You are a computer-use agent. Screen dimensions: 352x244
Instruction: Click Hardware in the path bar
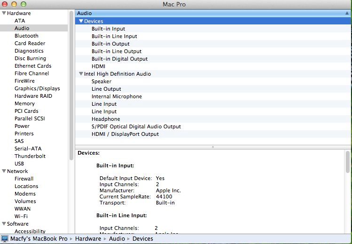88,238
